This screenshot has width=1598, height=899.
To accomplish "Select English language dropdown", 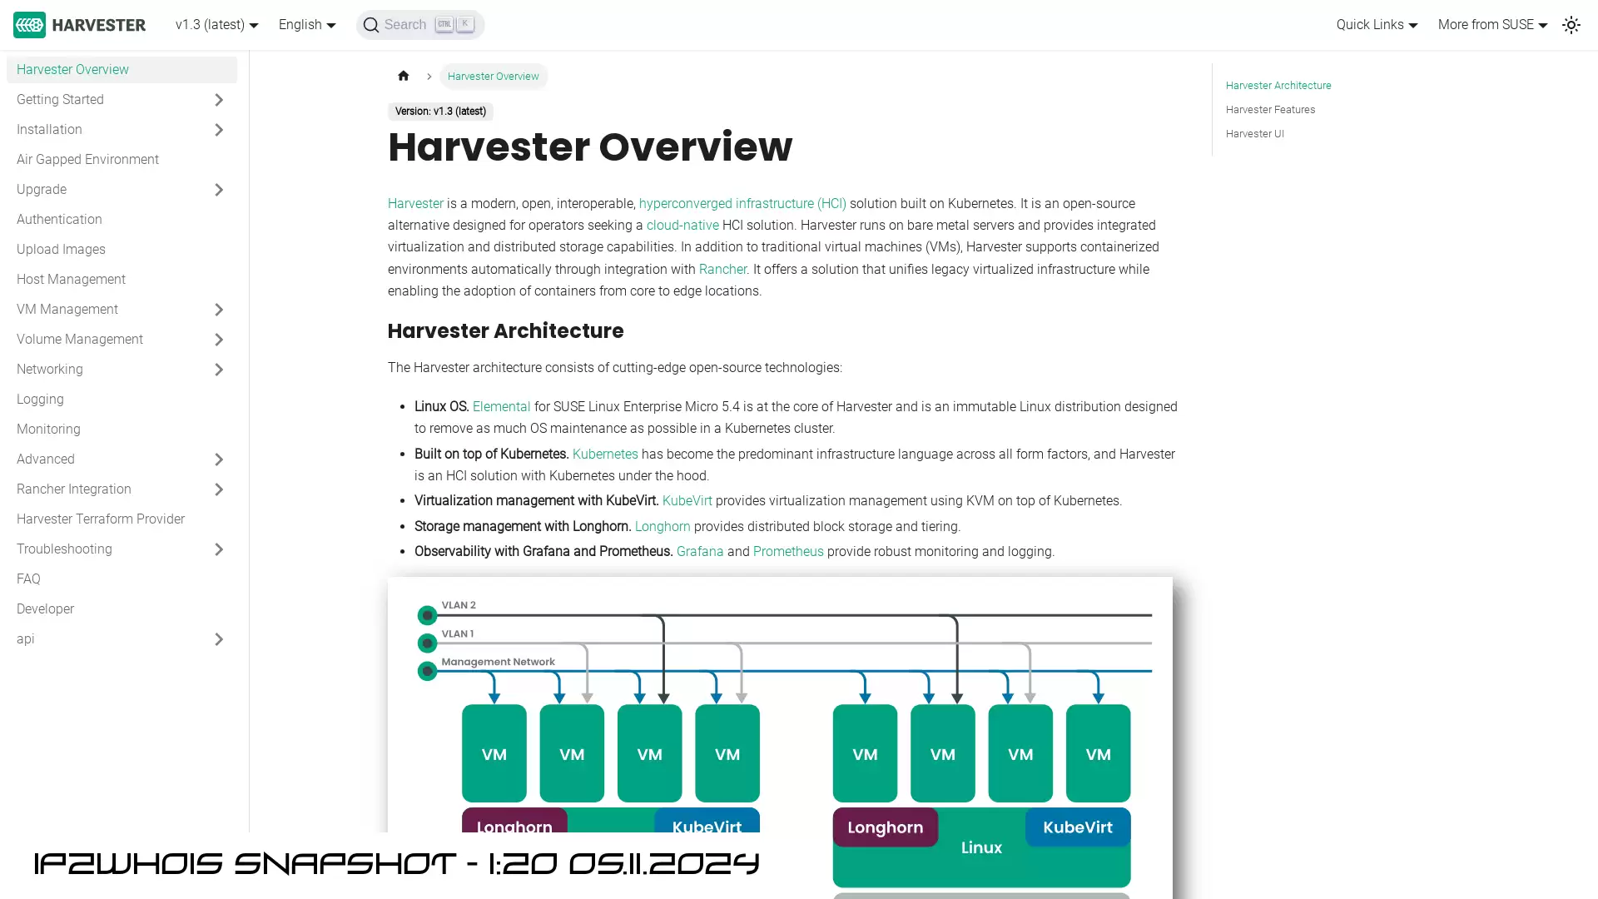I will click(x=307, y=24).
